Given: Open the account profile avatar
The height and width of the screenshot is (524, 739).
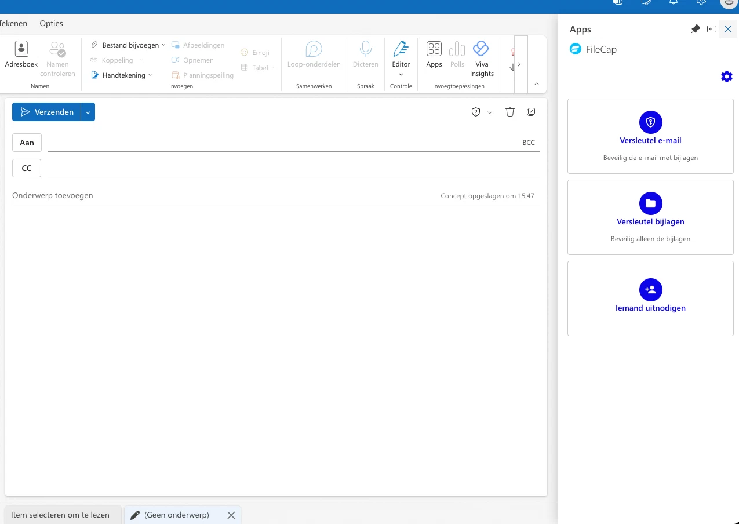Looking at the screenshot, I should coord(729,3).
